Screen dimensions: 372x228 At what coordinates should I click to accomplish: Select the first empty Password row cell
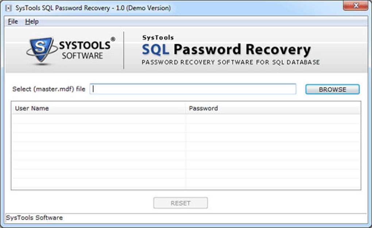click(273, 119)
